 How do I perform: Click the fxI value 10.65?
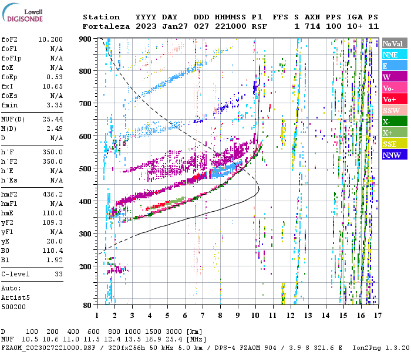tap(52, 86)
